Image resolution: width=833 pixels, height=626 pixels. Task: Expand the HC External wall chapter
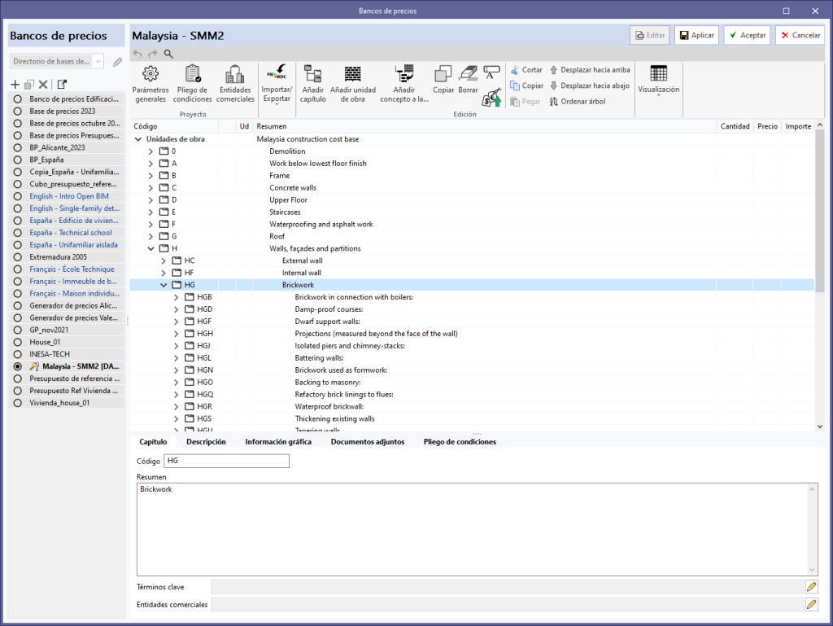[x=164, y=260]
